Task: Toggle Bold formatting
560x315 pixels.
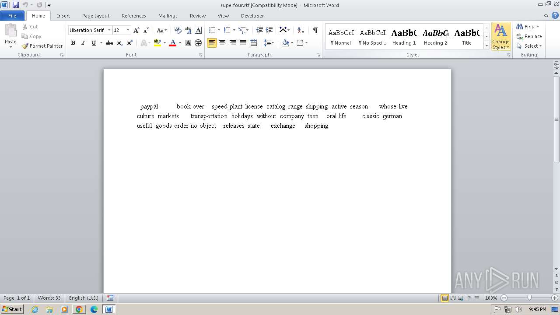Action: [73, 43]
